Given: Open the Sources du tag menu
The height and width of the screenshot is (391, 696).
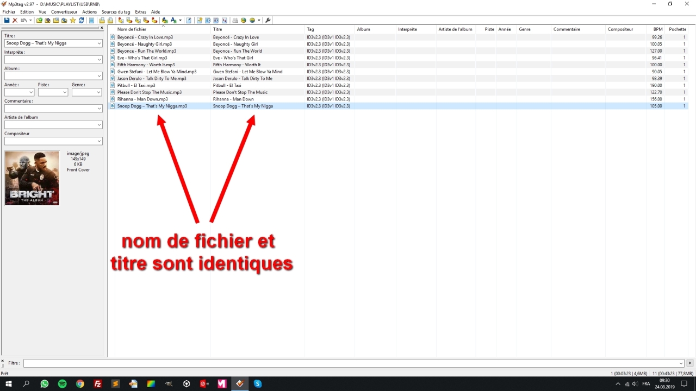Looking at the screenshot, I should (116, 12).
